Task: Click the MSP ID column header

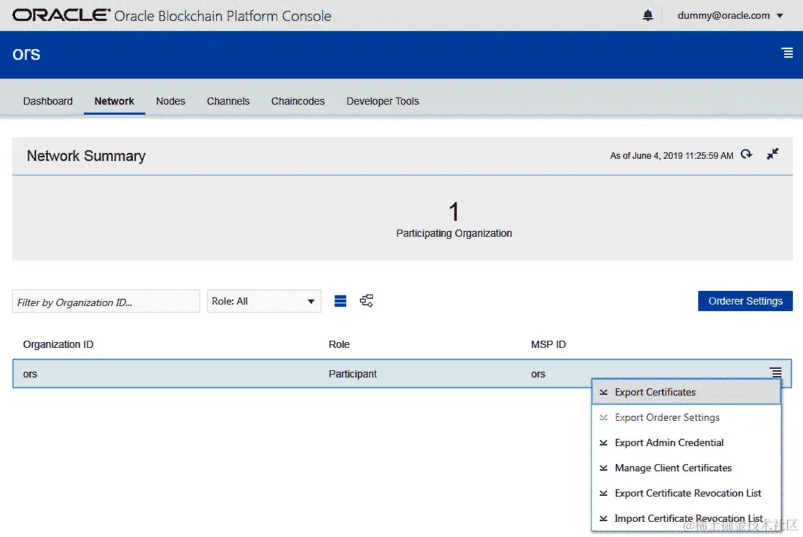Action: click(x=549, y=345)
